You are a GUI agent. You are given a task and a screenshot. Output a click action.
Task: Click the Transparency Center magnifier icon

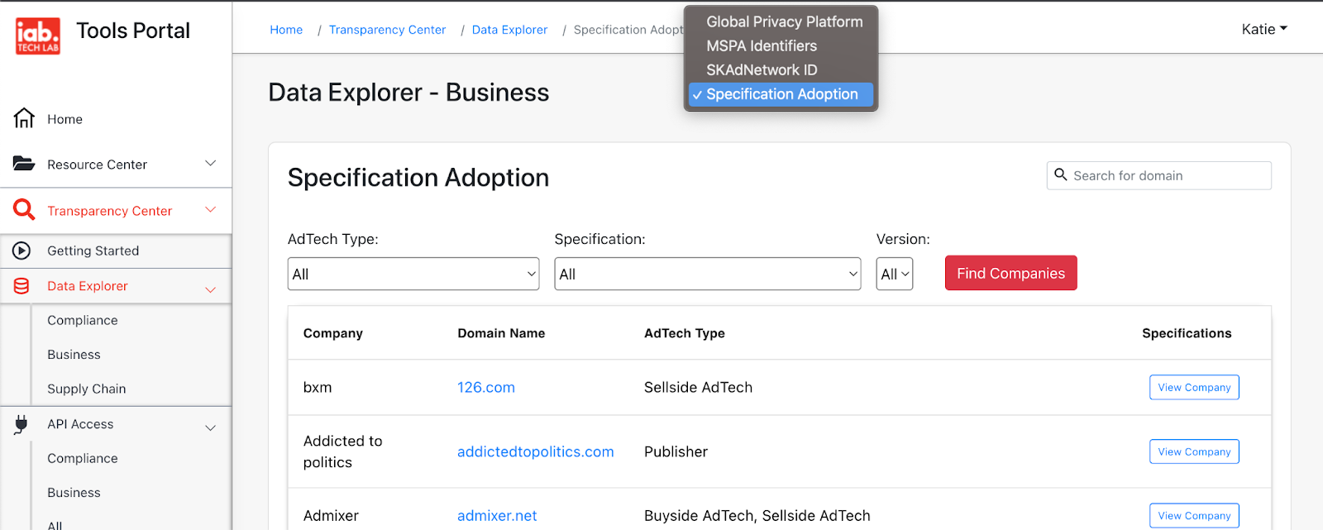tap(24, 210)
